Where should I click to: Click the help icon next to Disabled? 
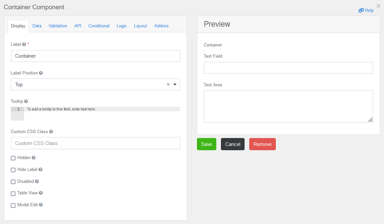(37, 181)
